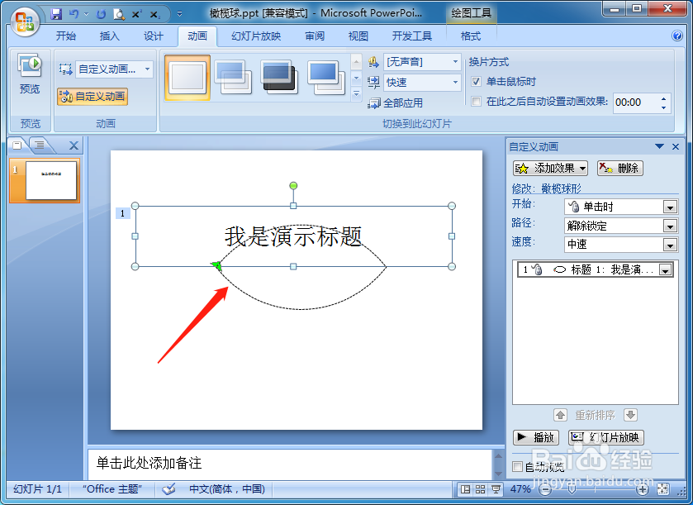Choose the fourth transition effect thumbnail

click(x=326, y=78)
